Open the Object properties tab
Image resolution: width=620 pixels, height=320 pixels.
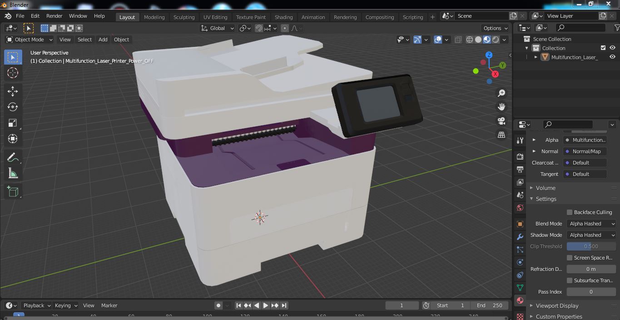pyautogui.click(x=520, y=224)
